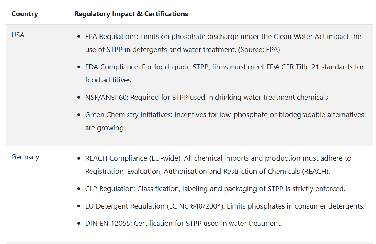Click the DIN EN 12055 bullet item
376x244 pixels.
[x=183, y=223]
